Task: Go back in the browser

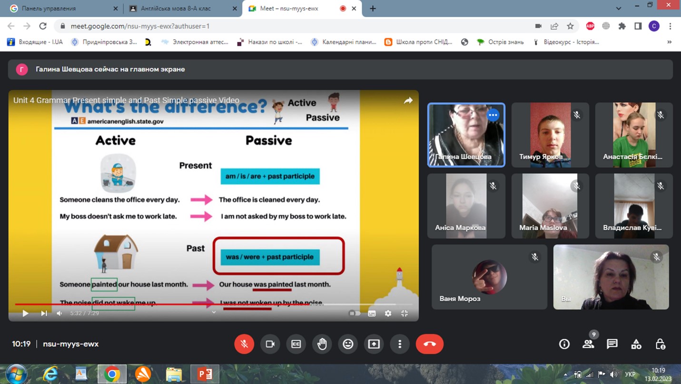Action: pyautogui.click(x=11, y=26)
